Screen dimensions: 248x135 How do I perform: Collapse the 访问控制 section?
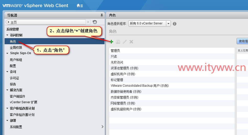click(x=7, y=35)
